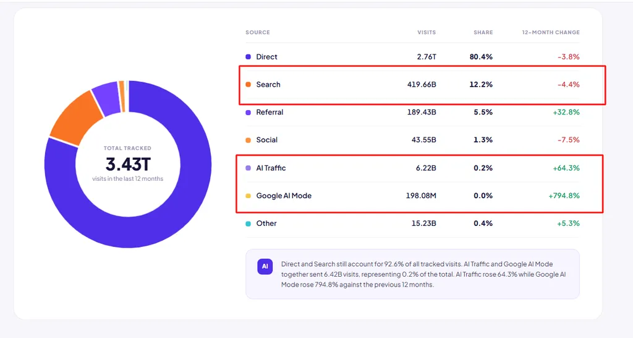
Task: Select the Google AI Mode source label
Action: click(284, 196)
